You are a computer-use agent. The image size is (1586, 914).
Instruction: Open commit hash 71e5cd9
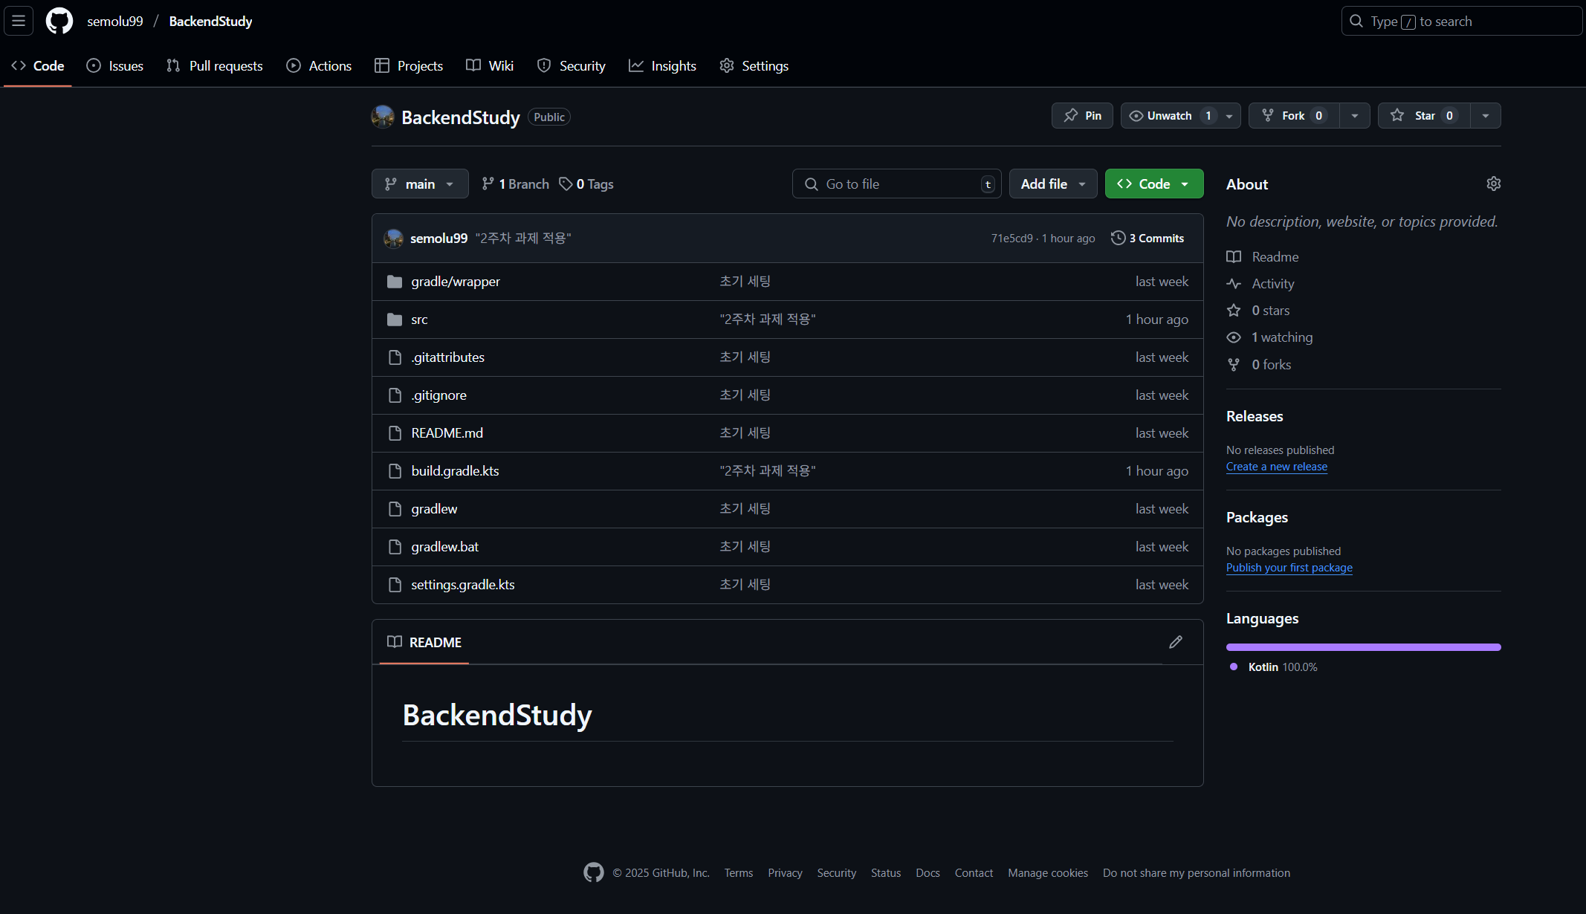pyautogui.click(x=1012, y=238)
